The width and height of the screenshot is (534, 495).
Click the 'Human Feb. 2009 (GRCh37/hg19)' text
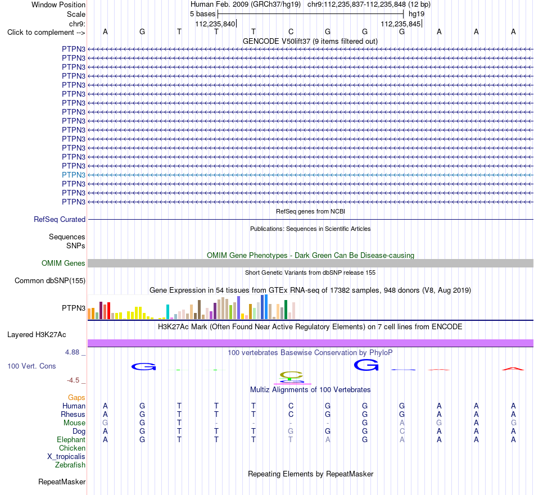tap(246, 4)
